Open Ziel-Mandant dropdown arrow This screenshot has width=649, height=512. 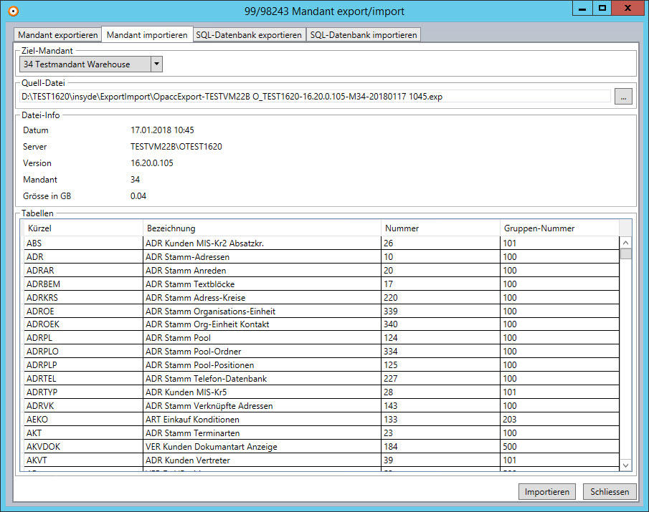click(156, 64)
